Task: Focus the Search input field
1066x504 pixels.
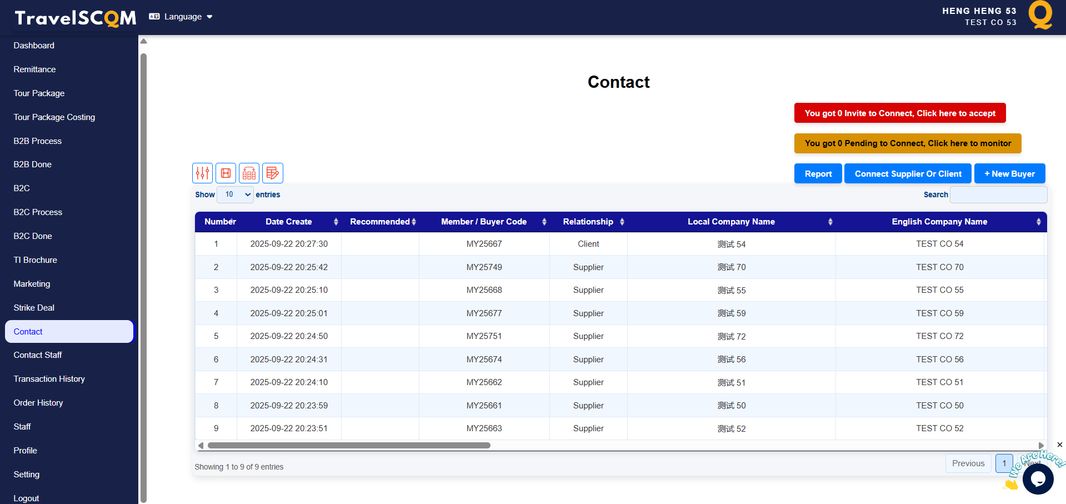Action: click(x=998, y=195)
